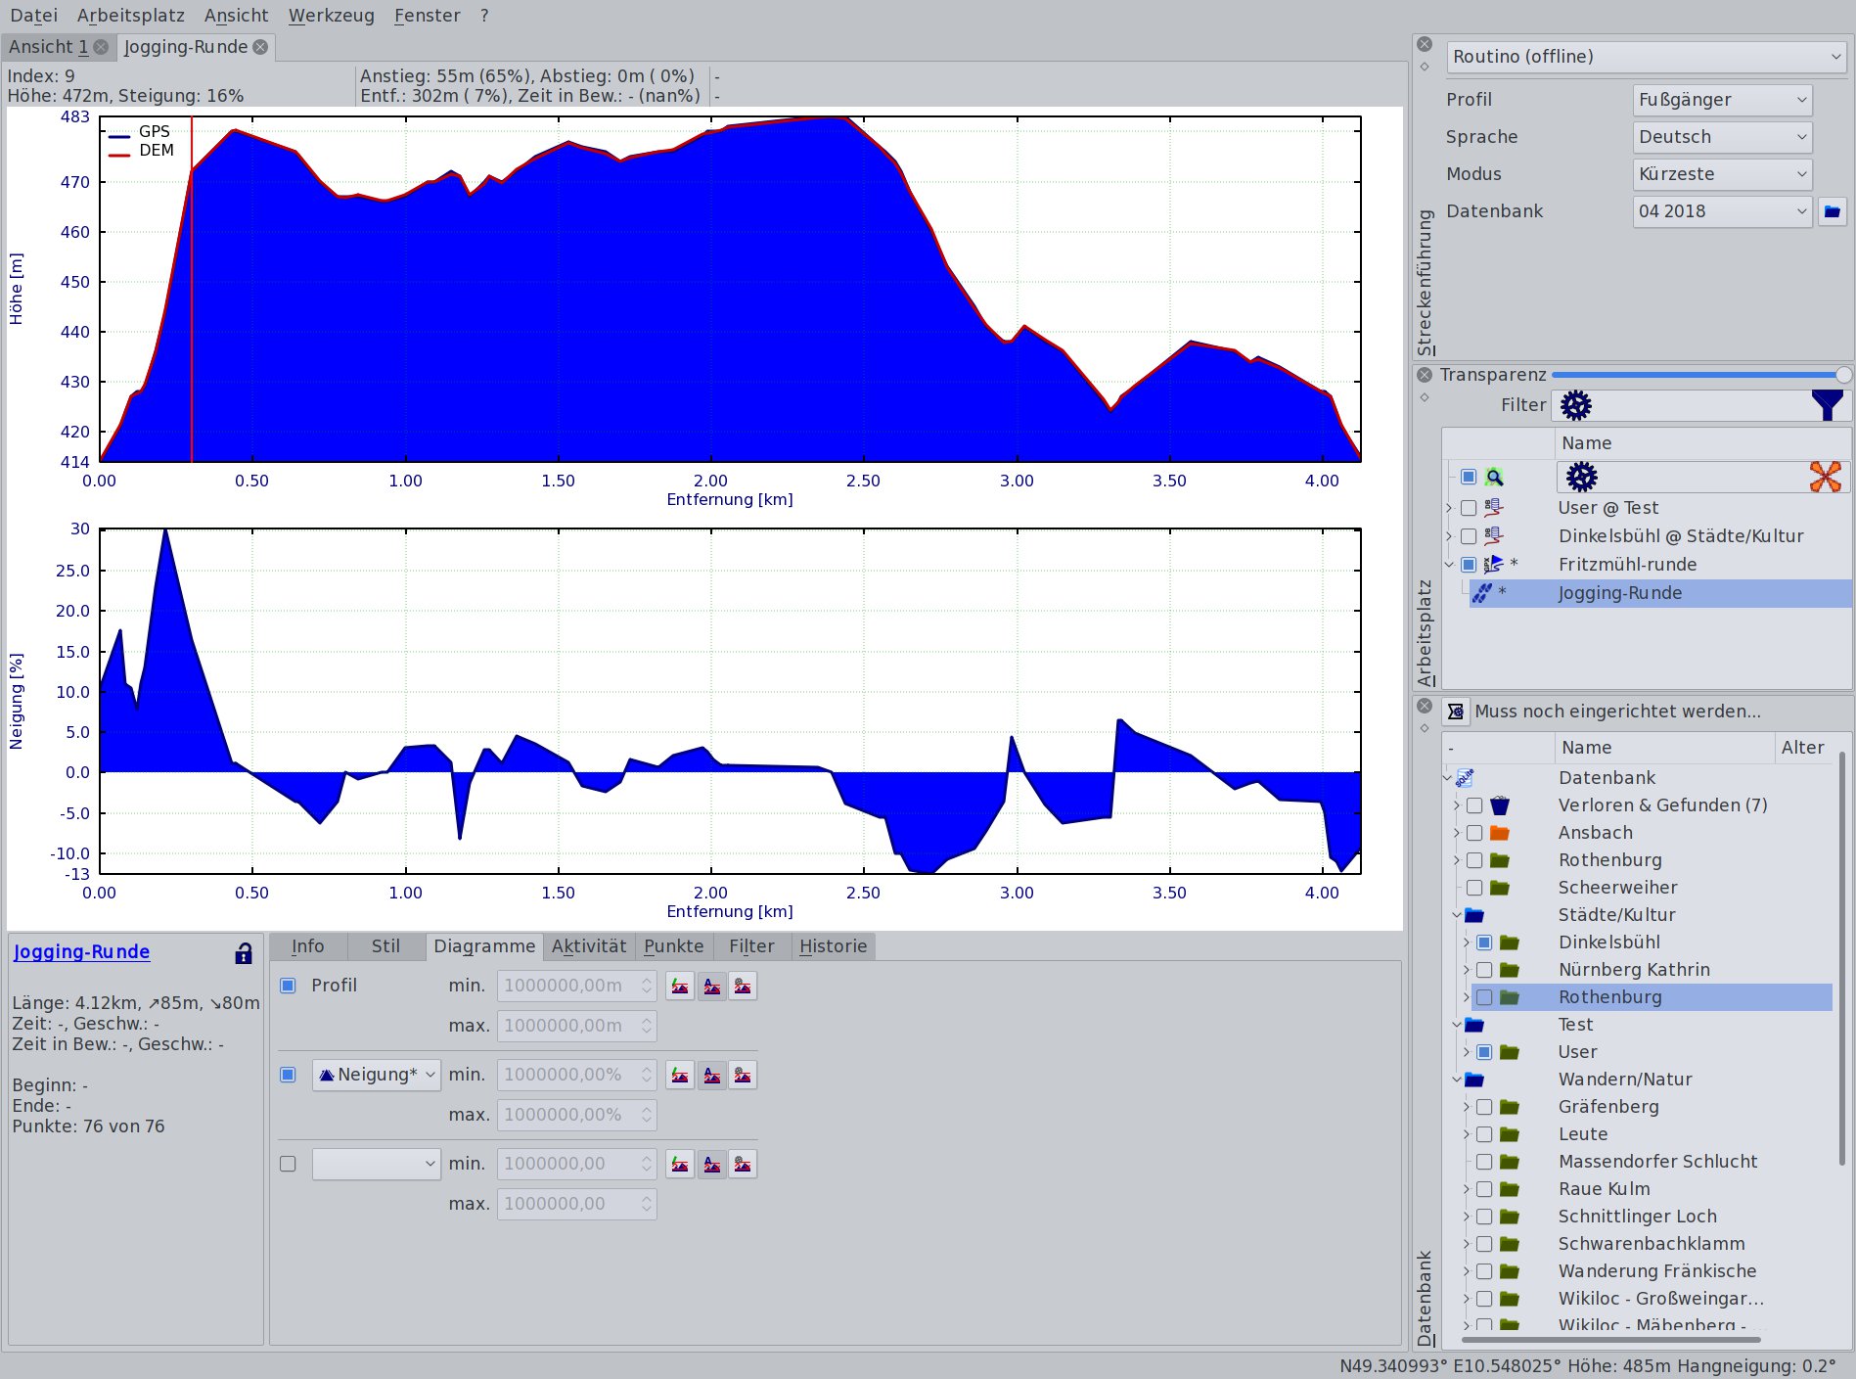Switch to the Historie tab
1856x1379 pixels.
pos(833,945)
